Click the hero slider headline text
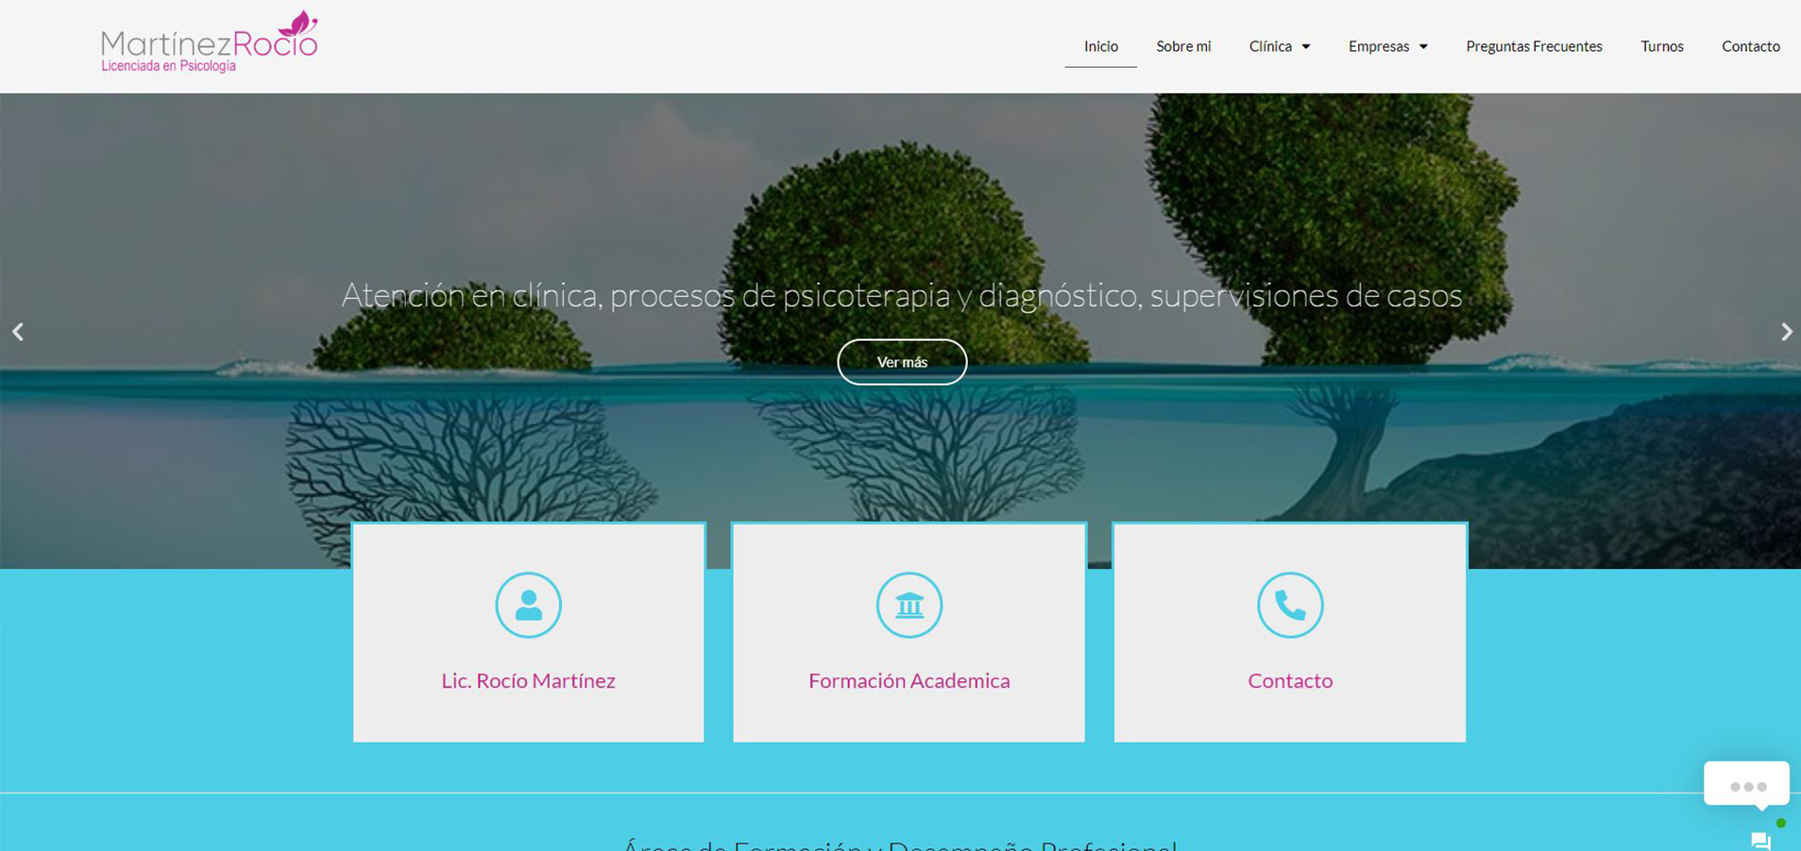1801x851 pixels. pos(901,295)
